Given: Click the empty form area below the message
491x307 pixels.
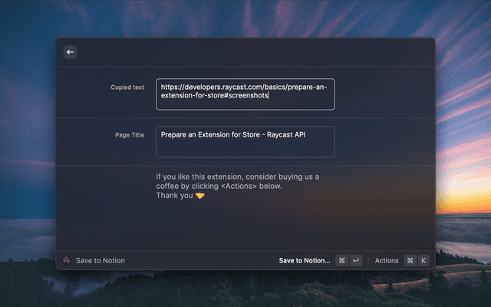Looking at the screenshot, I should (x=245, y=226).
